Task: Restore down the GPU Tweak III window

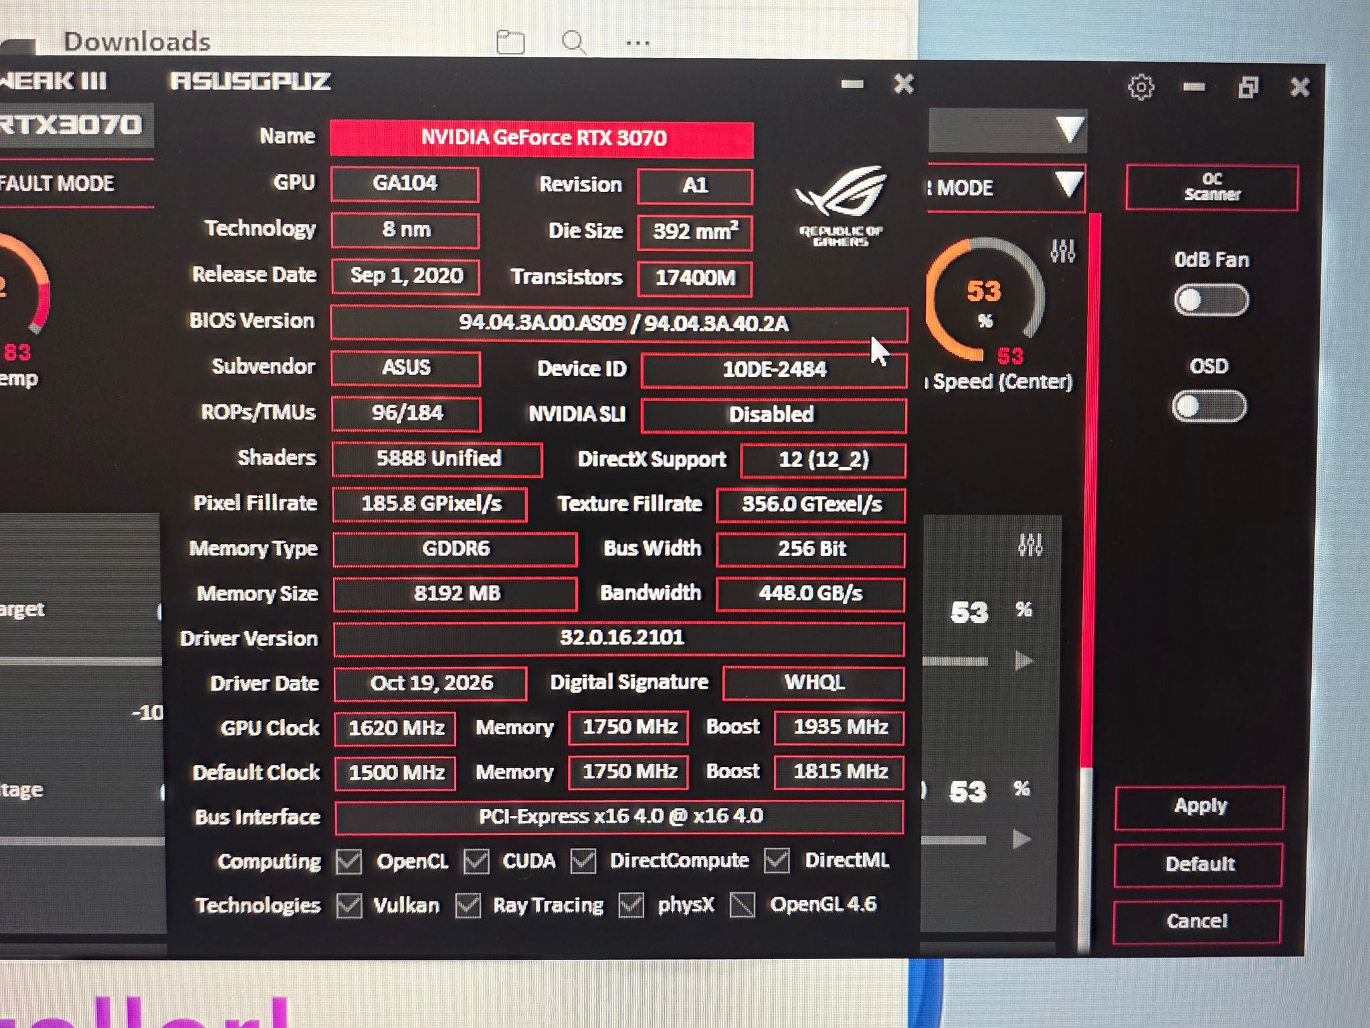Action: click(1248, 87)
